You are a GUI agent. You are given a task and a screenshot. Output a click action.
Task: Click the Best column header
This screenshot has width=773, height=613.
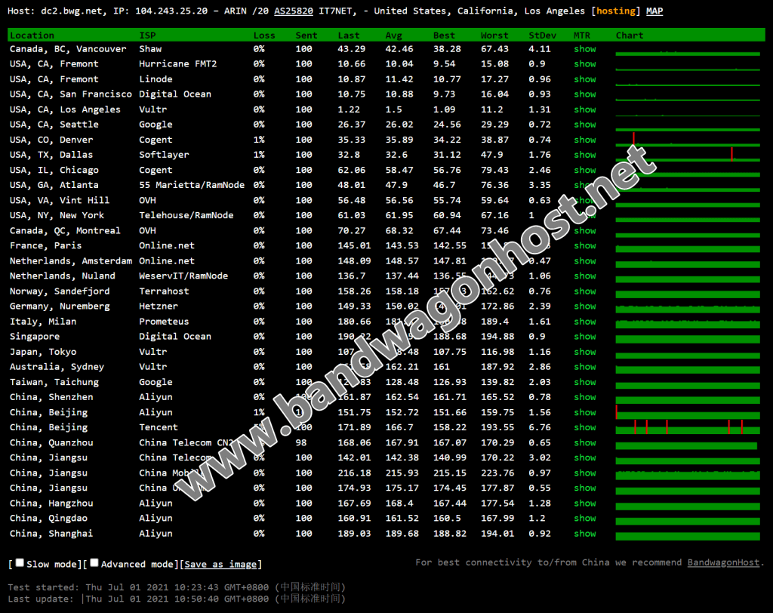[444, 35]
